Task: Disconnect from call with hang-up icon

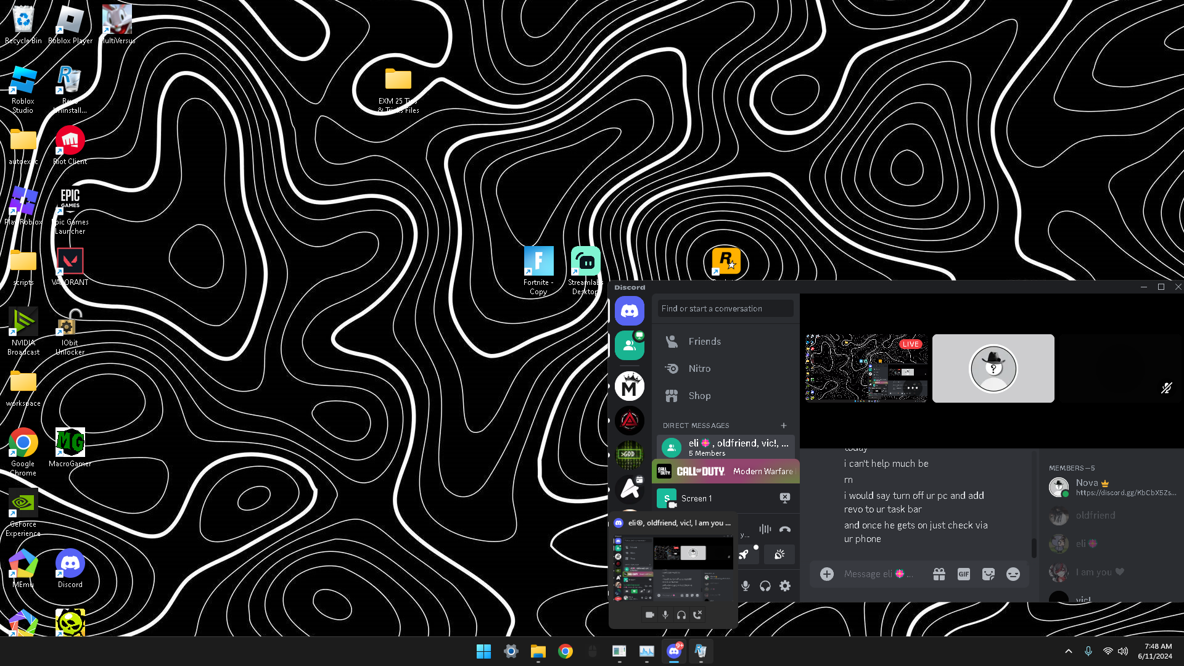Action: [784, 529]
